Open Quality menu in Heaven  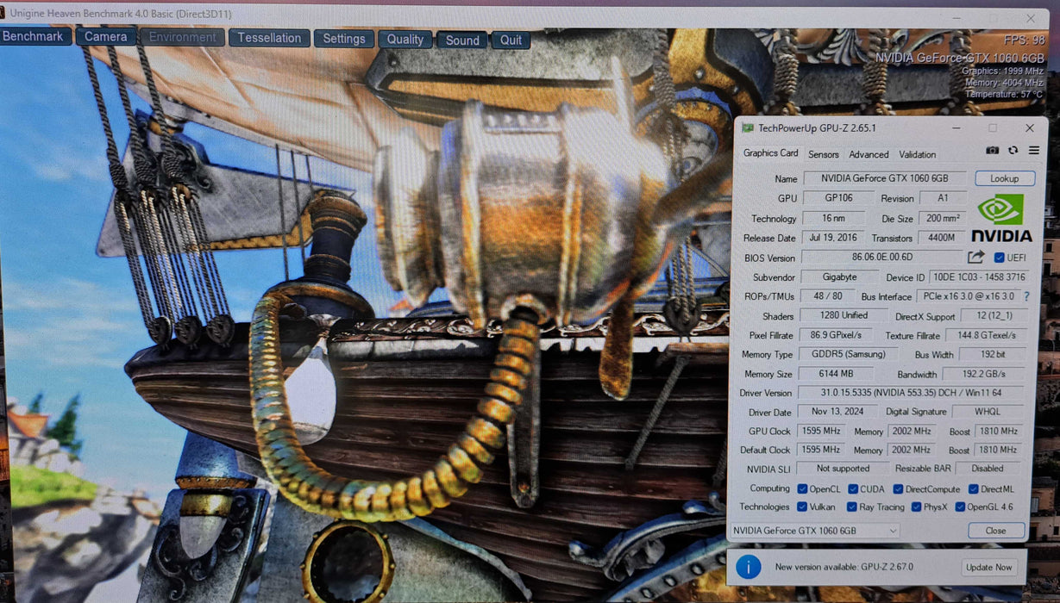click(x=405, y=40)
